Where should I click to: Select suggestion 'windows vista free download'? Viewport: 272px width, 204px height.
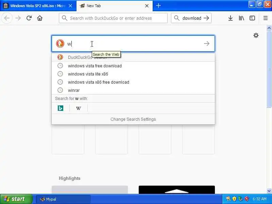tap(133, 66)
